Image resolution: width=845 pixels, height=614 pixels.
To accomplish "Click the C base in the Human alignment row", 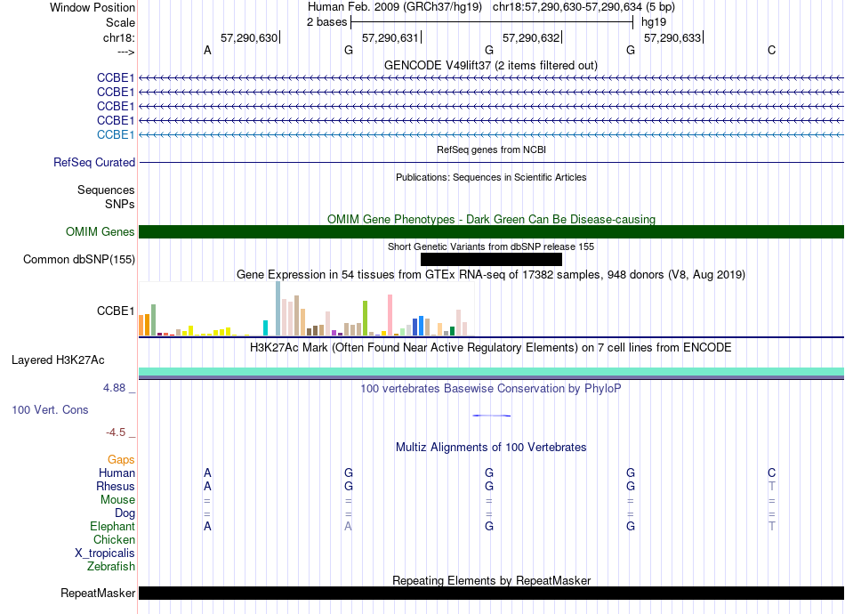I will pos(772,473).
